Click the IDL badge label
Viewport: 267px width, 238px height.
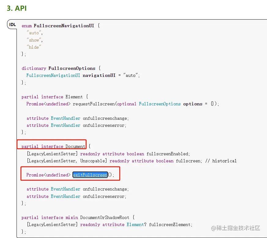point(13,25)
